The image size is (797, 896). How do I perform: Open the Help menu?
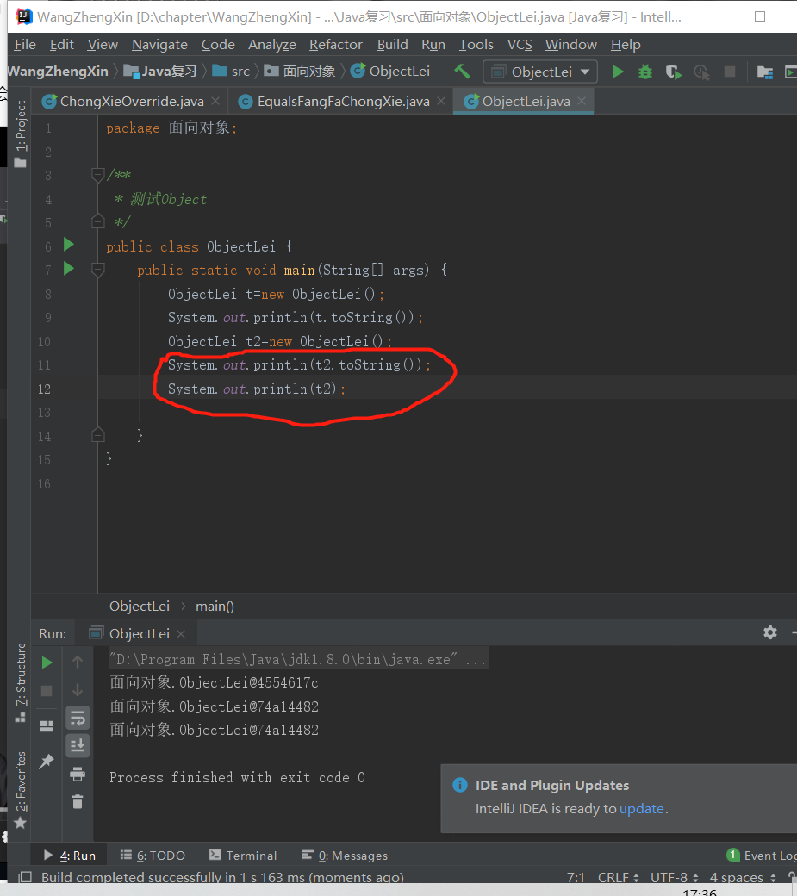click(626, 45)
